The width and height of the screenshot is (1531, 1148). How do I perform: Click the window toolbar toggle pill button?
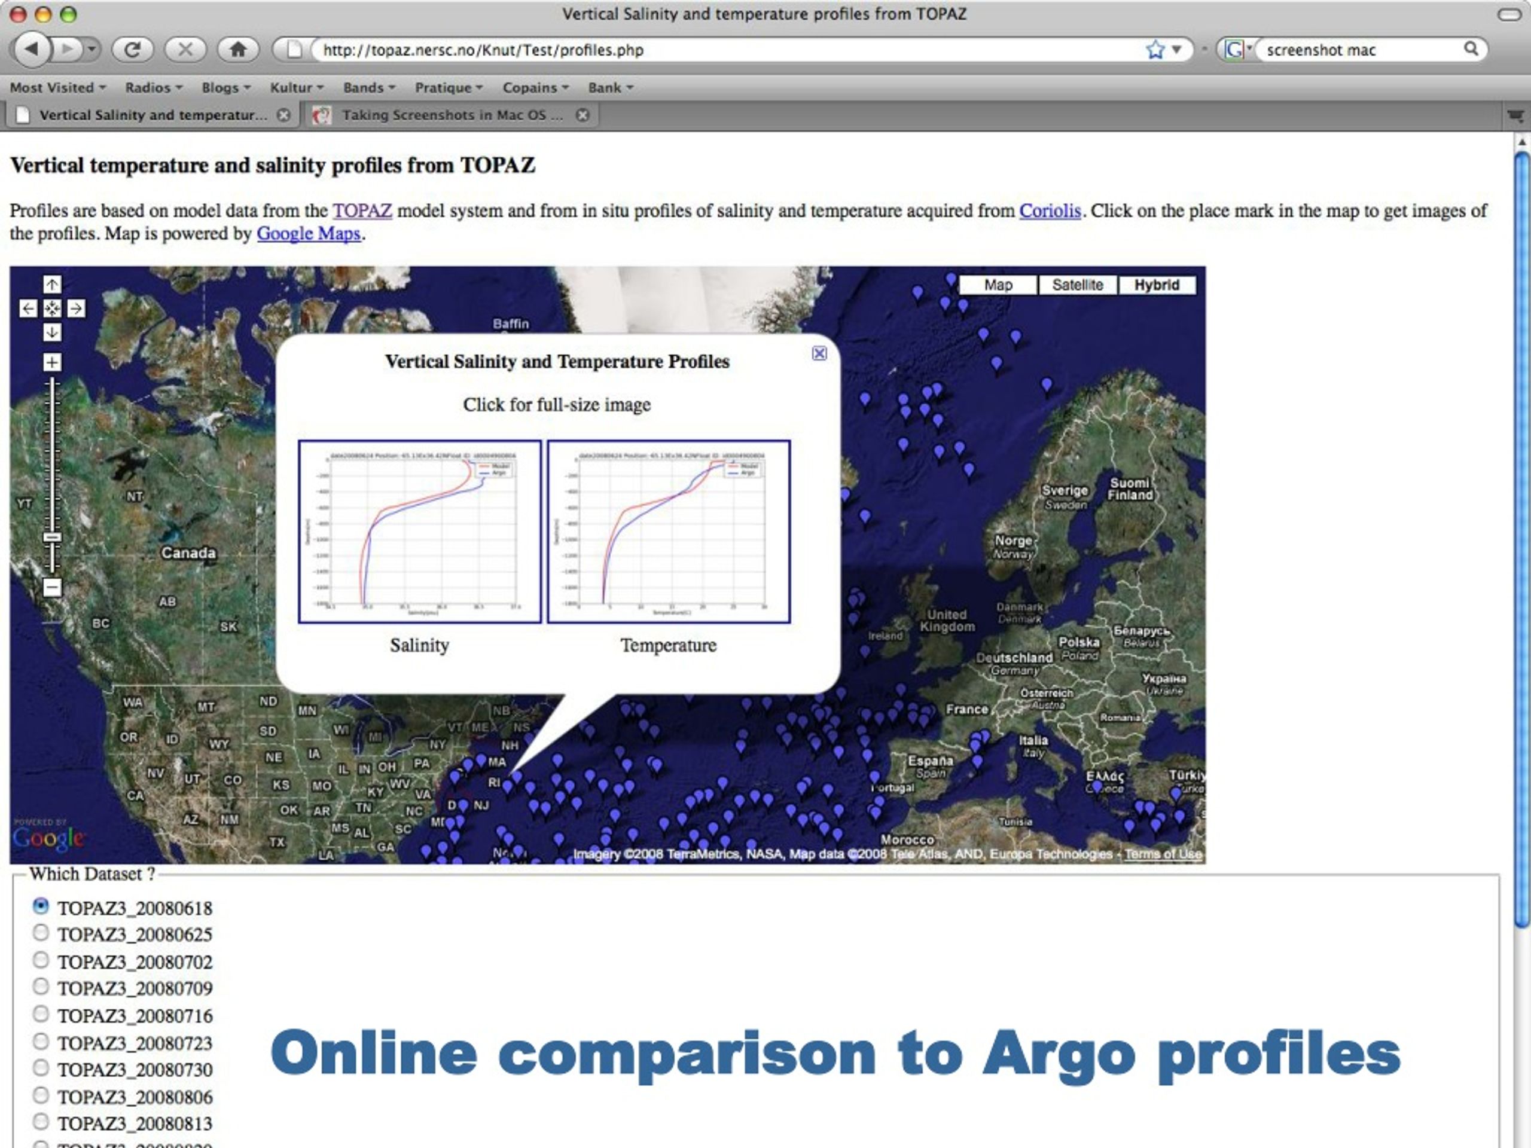(1509, 14)
